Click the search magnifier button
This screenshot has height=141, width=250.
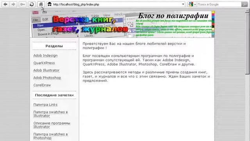(245, 4)
